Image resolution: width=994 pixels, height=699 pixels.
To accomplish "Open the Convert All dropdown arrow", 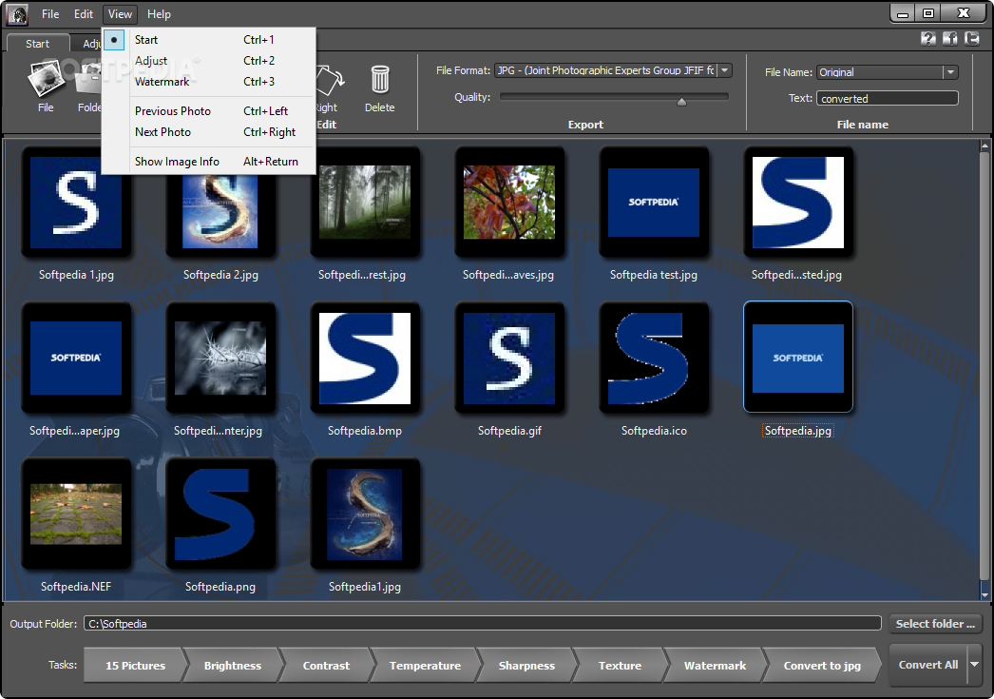I will coord(975,665).
